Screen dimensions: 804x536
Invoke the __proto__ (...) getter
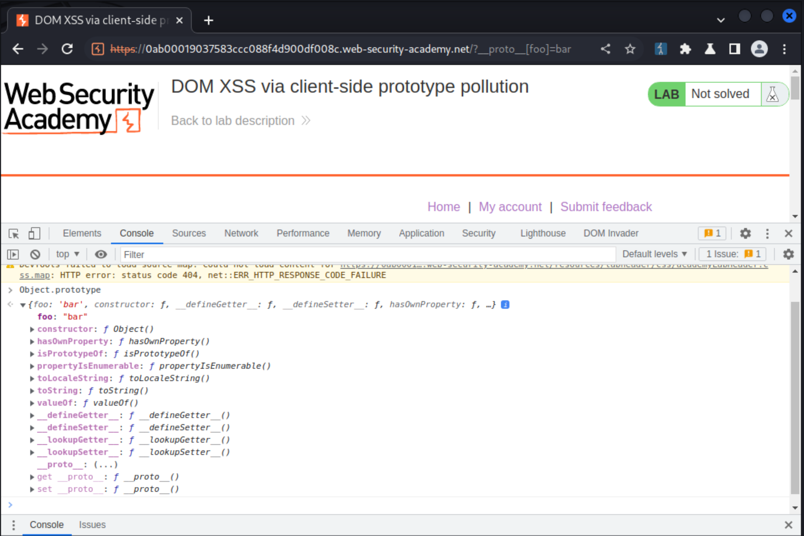(x=106, y=464)
